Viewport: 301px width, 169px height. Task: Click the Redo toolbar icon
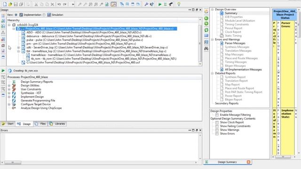click(65, 4)
